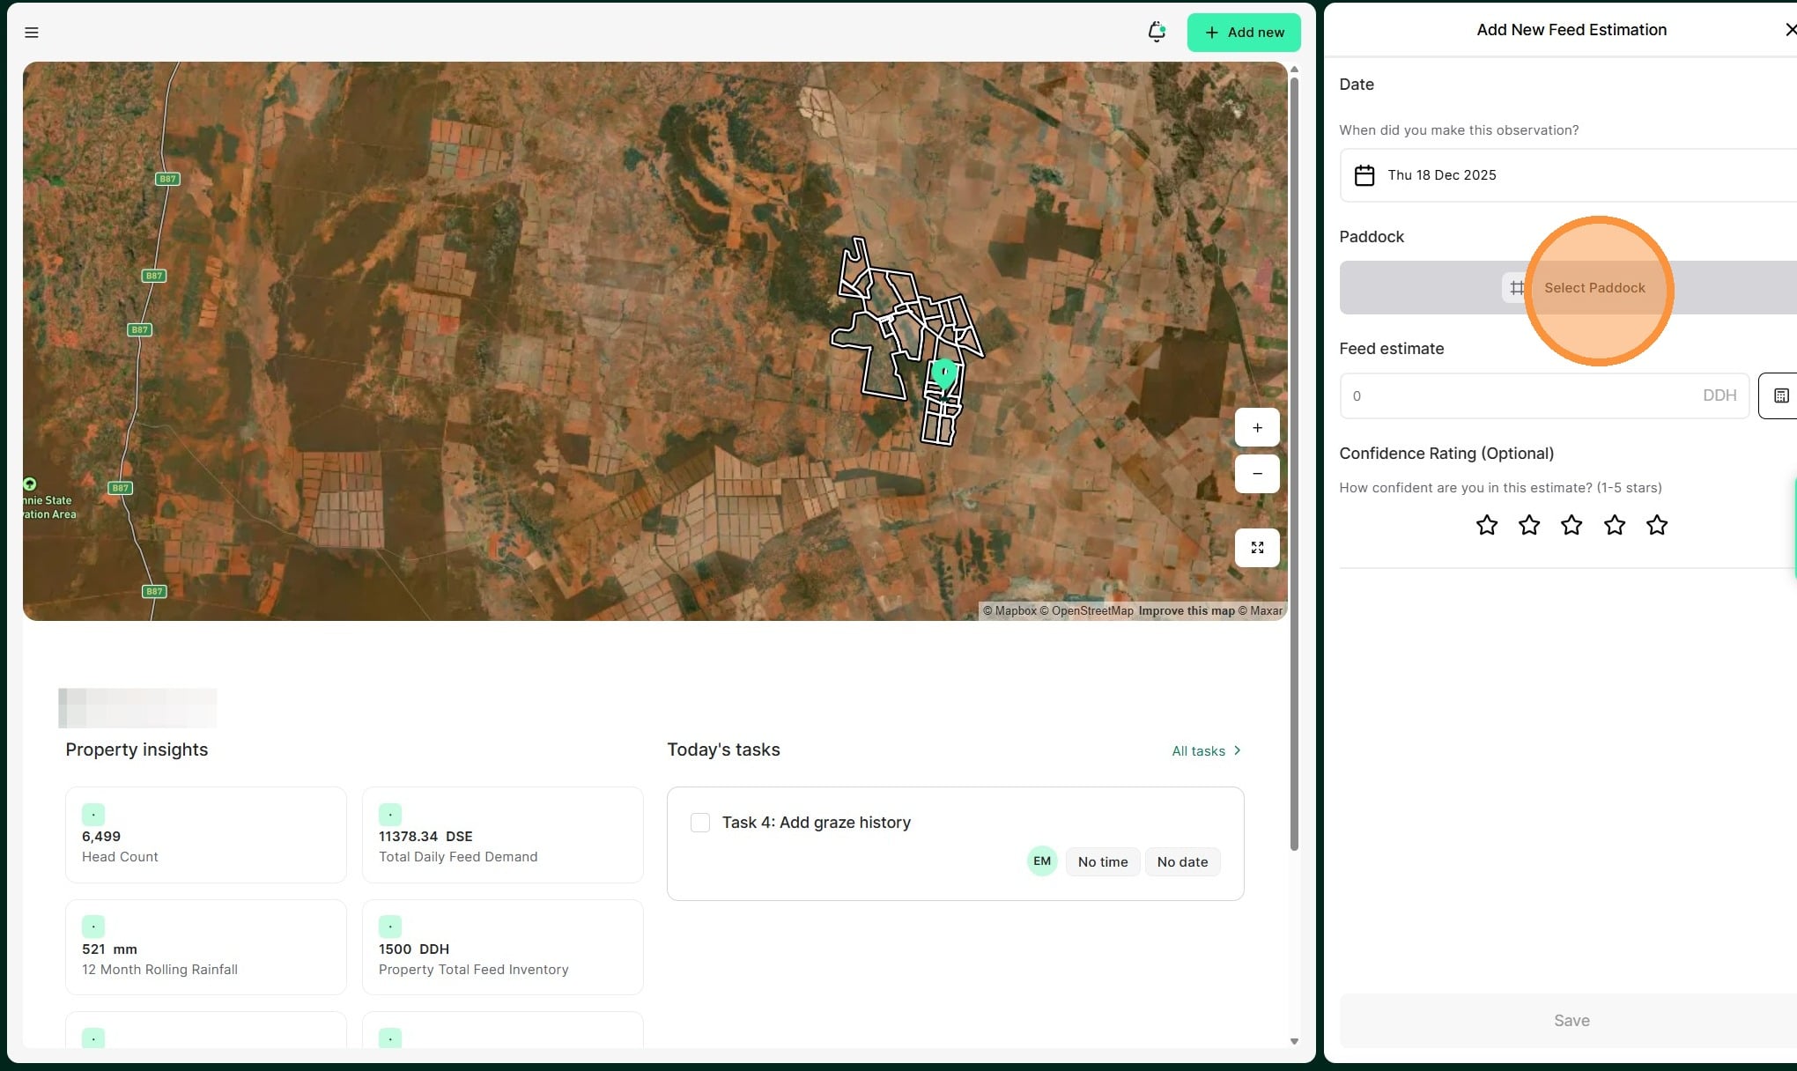
Task: Open the feed estimate calculator
Action: (x=1779, y=395)
